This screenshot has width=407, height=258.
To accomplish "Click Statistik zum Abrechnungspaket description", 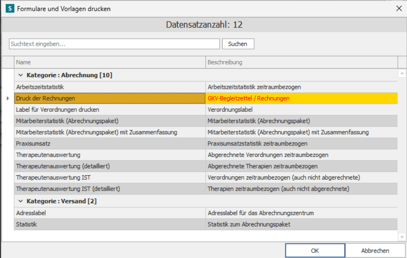I will coord(302,224).
